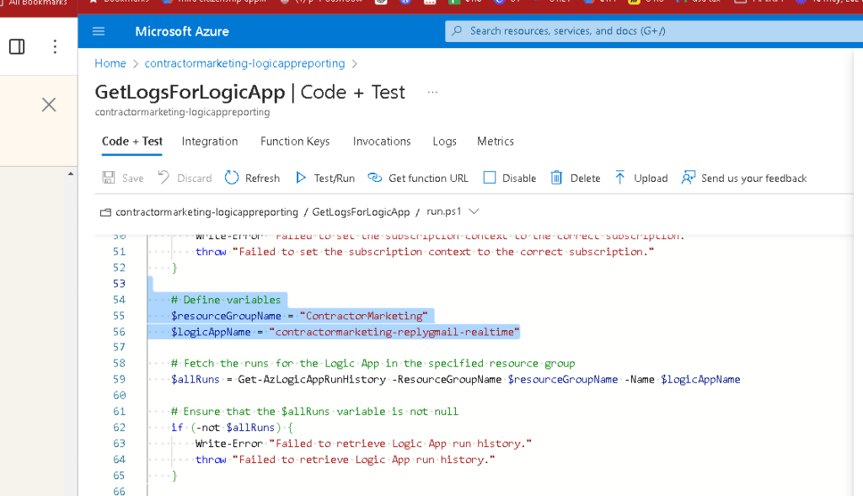Click the "contractormarketing-replygmail-realtime" string
Viewport: 863px width, 496px height.
pos(394,332)
